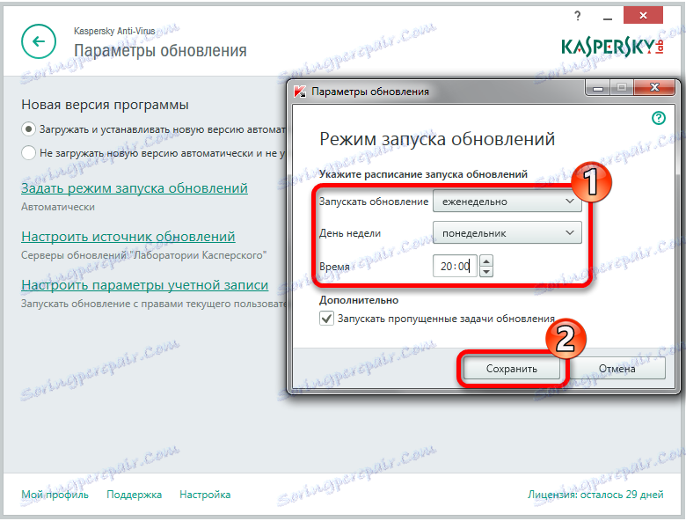
Task: Click the Новая версия программы heading
Action: coord(105,105)
